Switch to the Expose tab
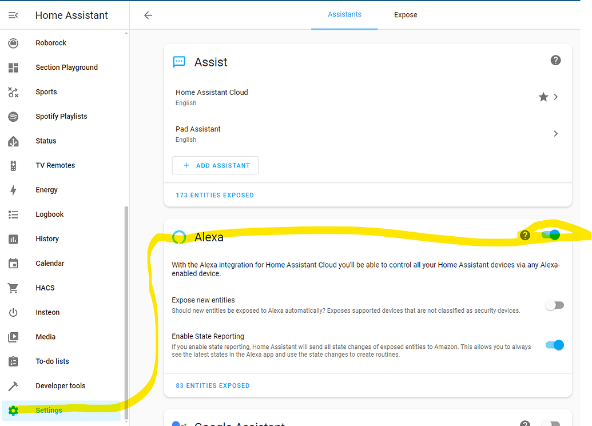This screenshot has height=426, width=592. (406, 15)
